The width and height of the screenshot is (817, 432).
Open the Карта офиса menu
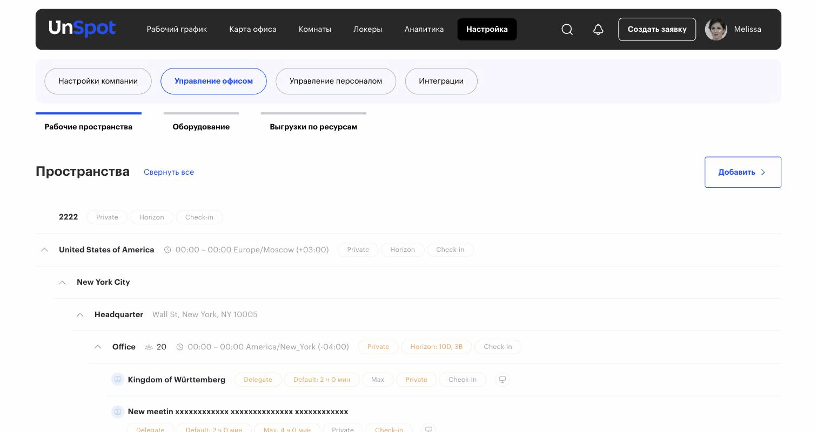(x=253, y=29)
